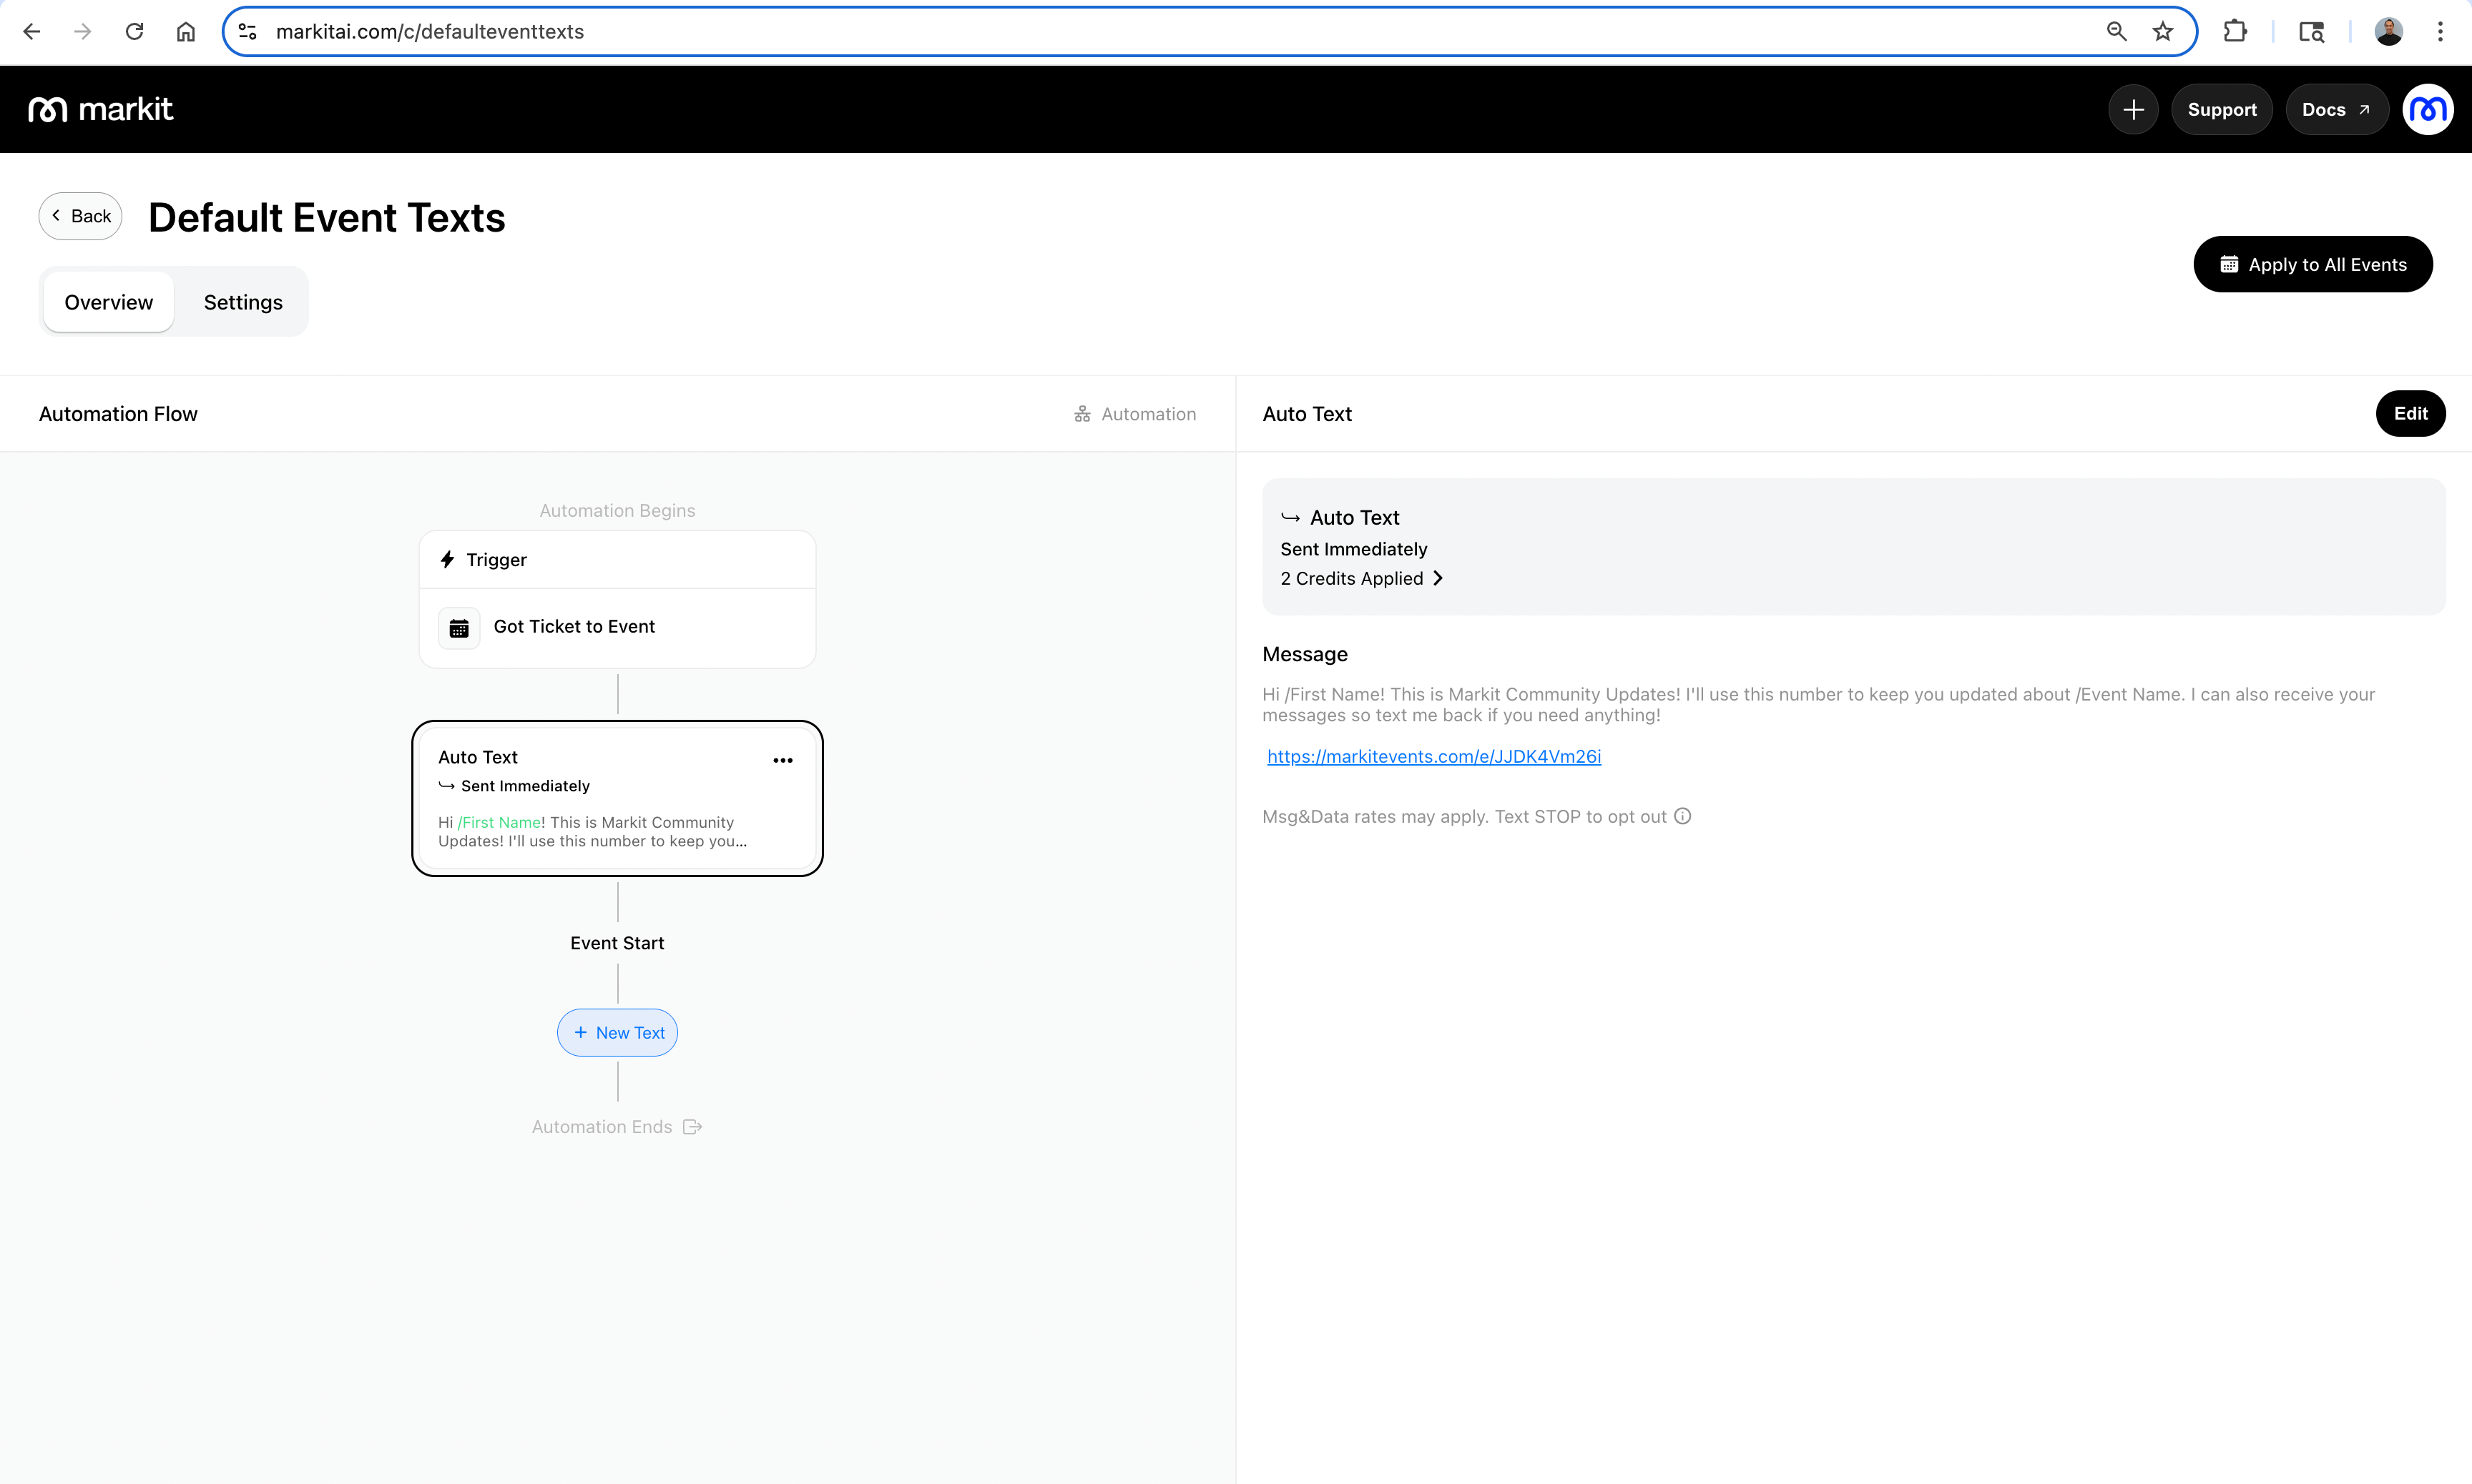Open Chrome profile avatar
2472x1484 pixels.
coord(2389,32)
